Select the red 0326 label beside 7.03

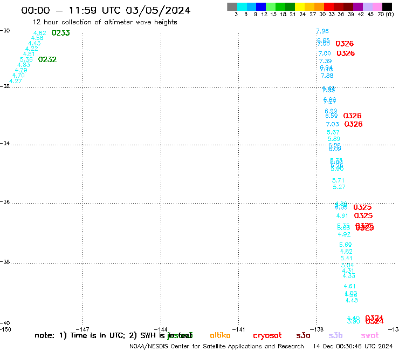354,124
